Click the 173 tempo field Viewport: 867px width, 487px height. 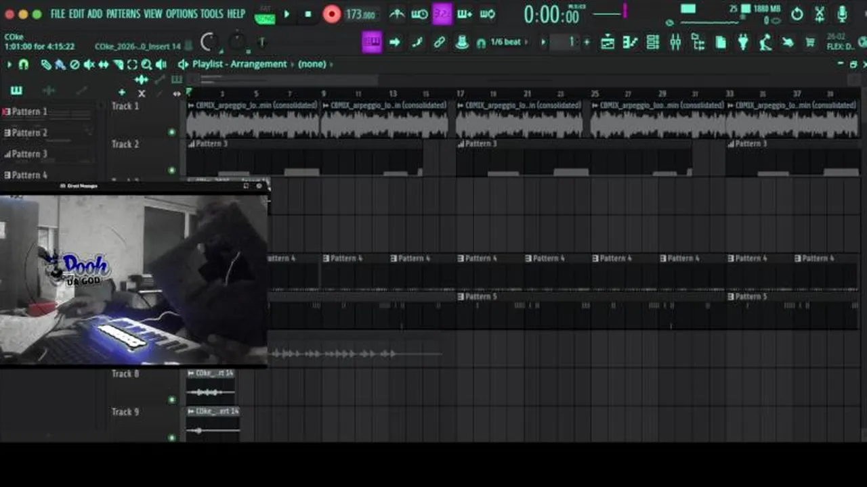[x=360, y=14]
